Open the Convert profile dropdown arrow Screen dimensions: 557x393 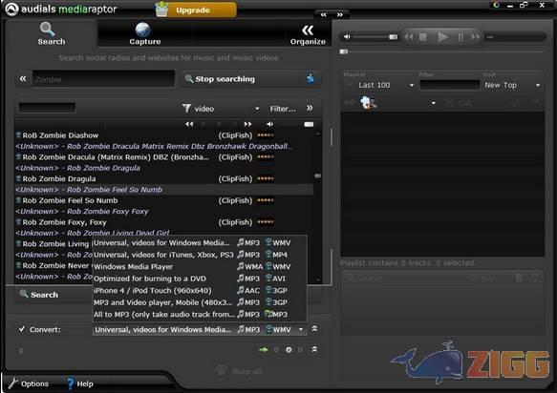pos(301,329)
